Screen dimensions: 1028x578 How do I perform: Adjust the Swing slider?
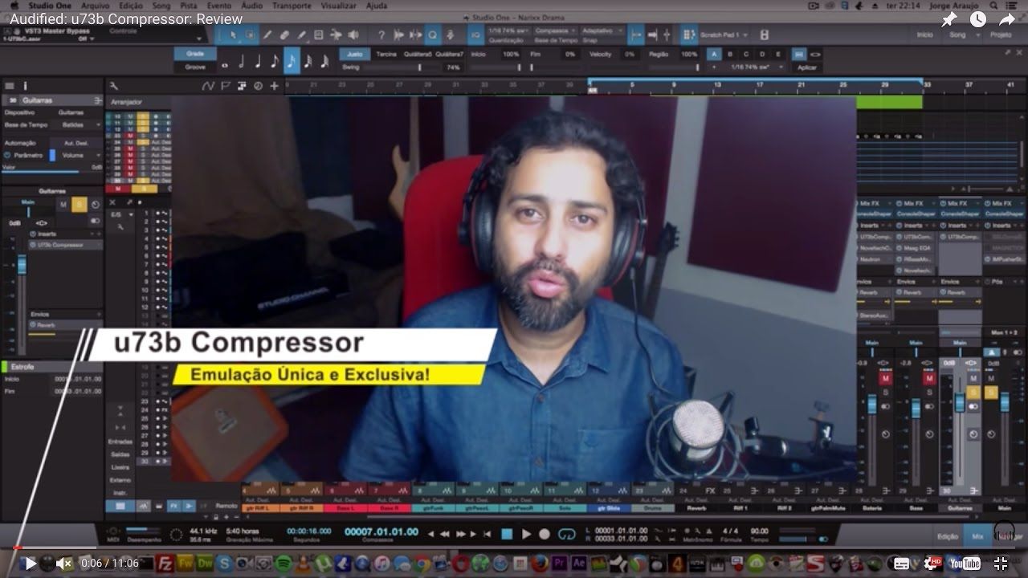tap(401, 67)
